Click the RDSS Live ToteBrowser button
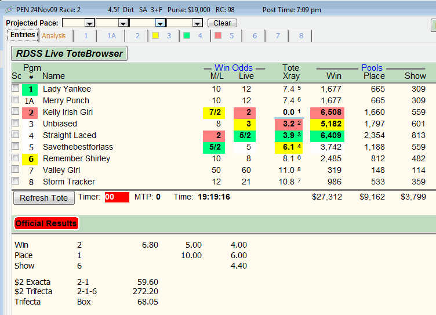This screenshot has height=315, width=436. click(69, 53)
